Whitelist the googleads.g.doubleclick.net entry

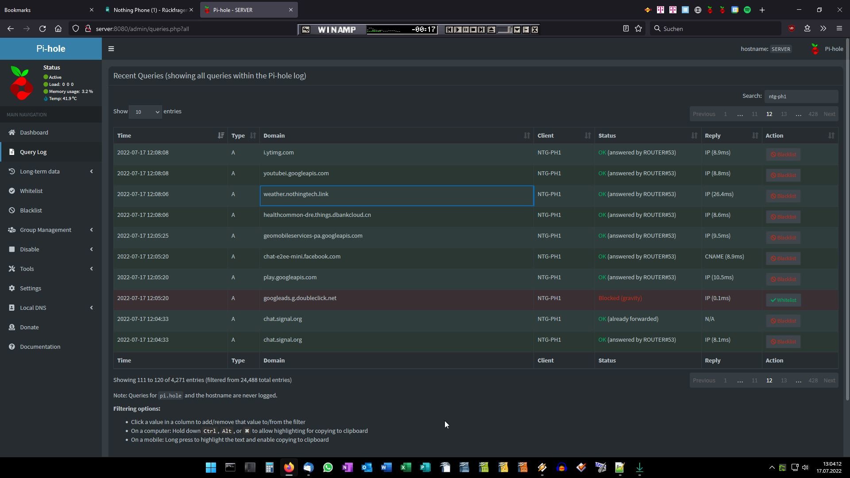tap(783, 300)
